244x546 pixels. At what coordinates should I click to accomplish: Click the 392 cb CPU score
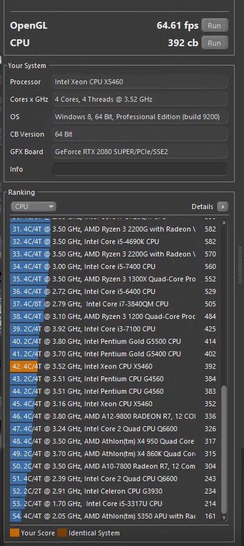click(x=183, y=43)
